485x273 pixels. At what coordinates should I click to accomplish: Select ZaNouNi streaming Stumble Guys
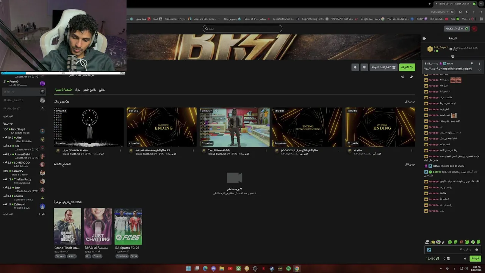(x=24, y=206)
